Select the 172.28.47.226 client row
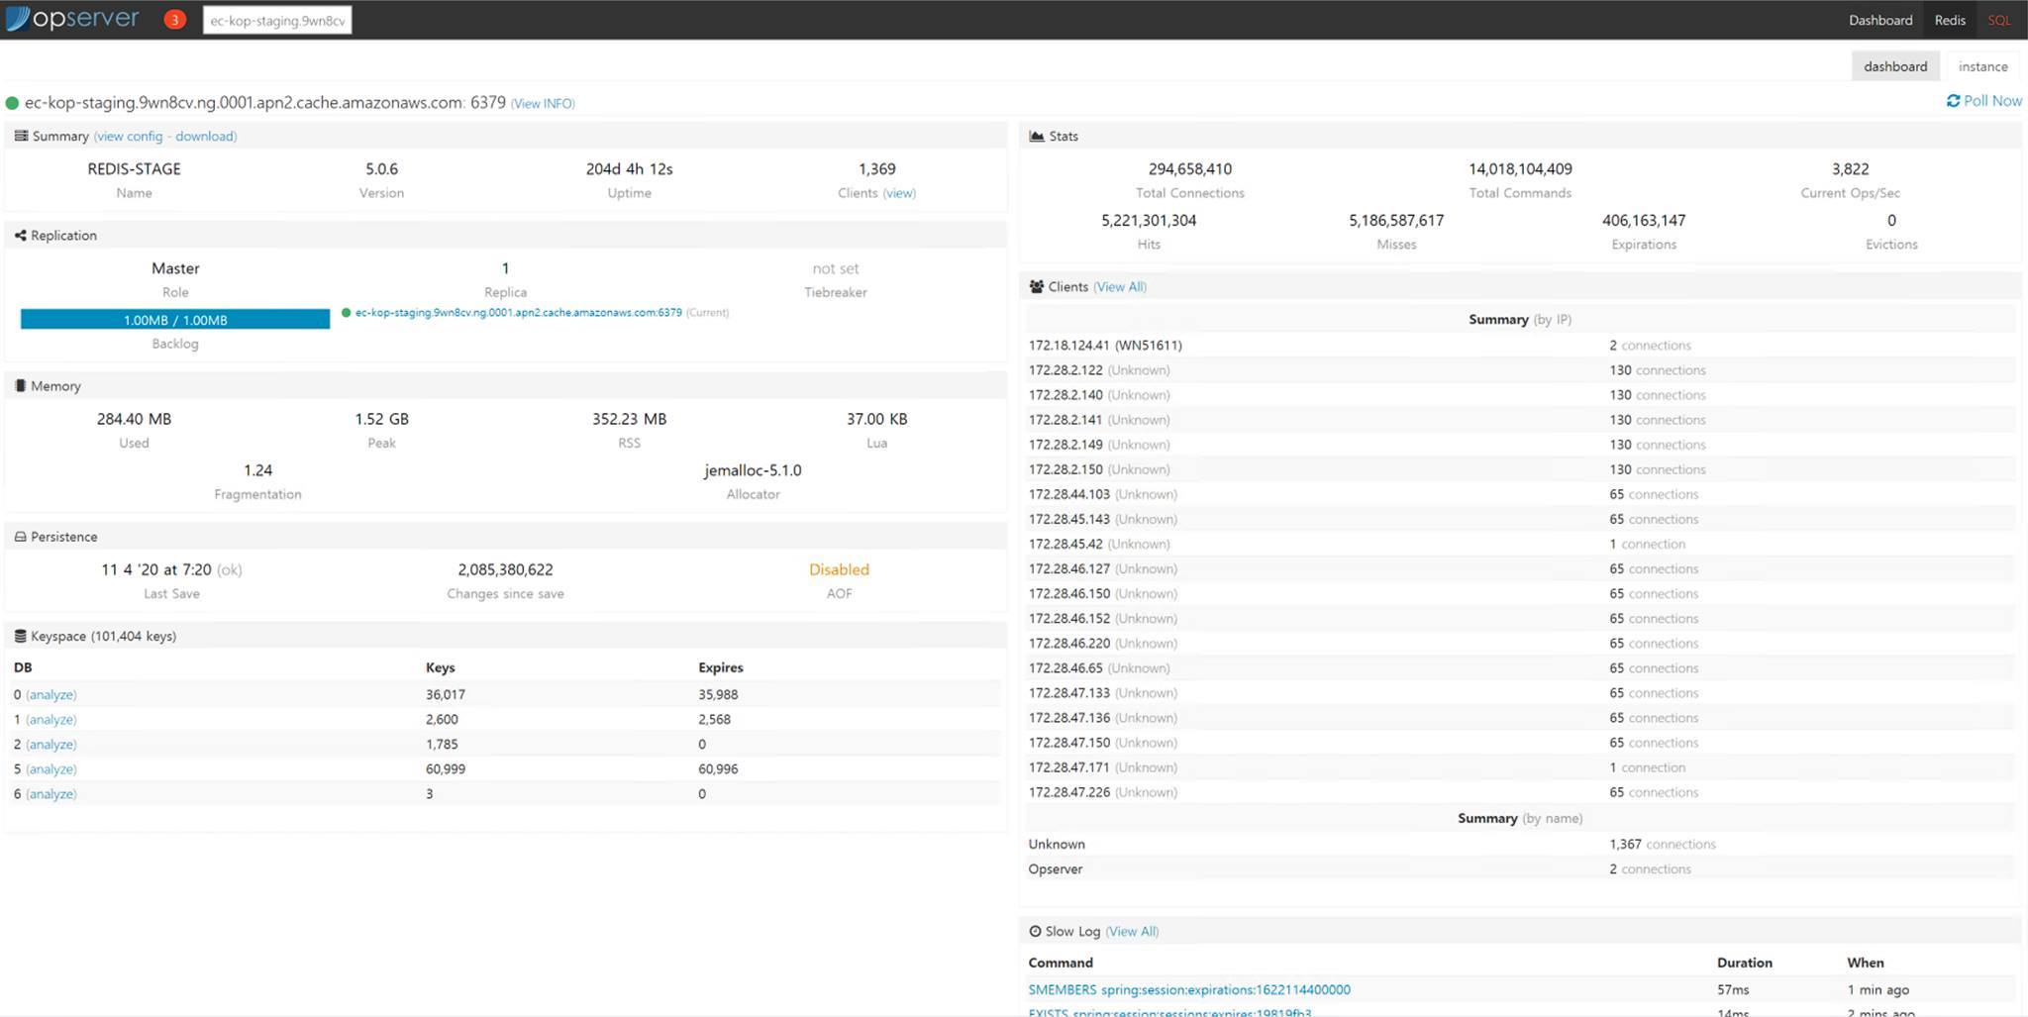The width and height of the screenshot is (2028, 1017). (x=1521, y=792)
